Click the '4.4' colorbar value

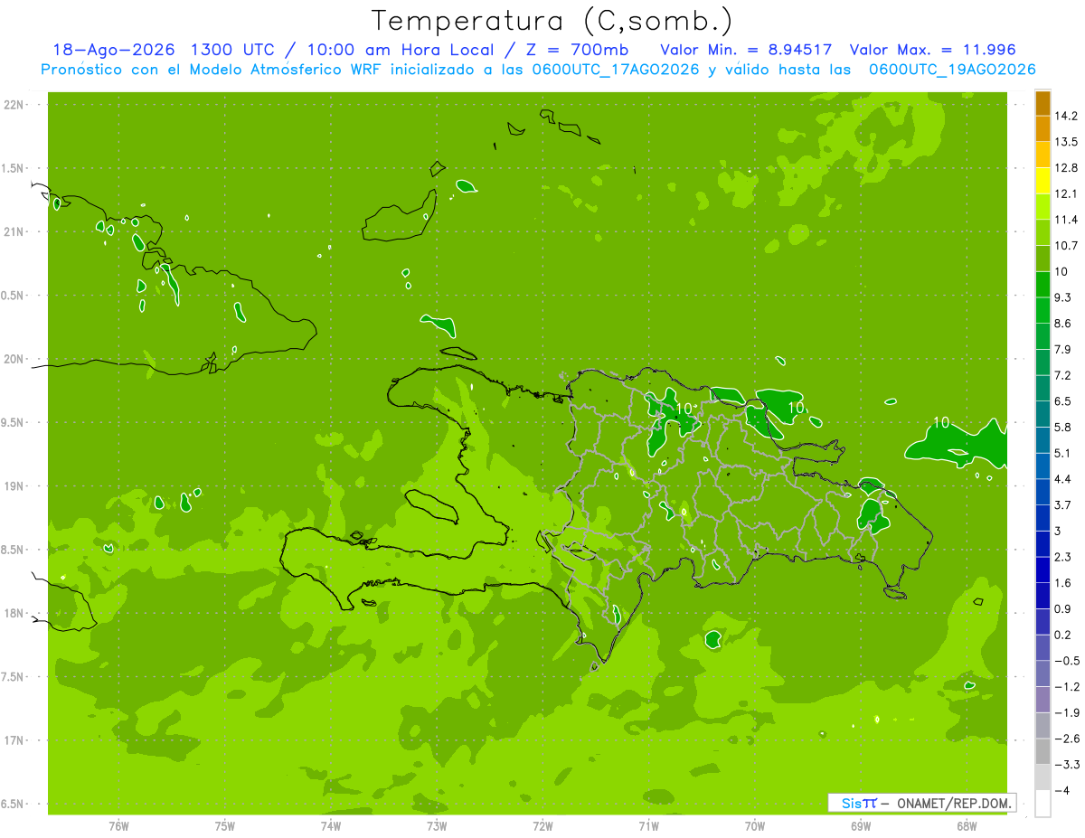click(1063, 479)
